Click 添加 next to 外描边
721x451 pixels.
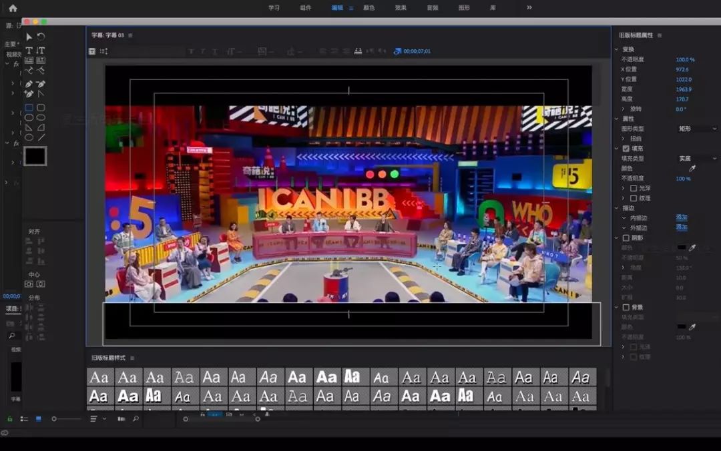coord(682,228)
